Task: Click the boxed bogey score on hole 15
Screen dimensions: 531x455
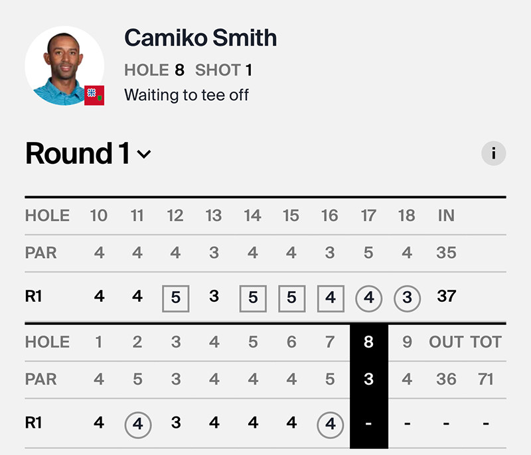Action: click(x=291, y=298)
